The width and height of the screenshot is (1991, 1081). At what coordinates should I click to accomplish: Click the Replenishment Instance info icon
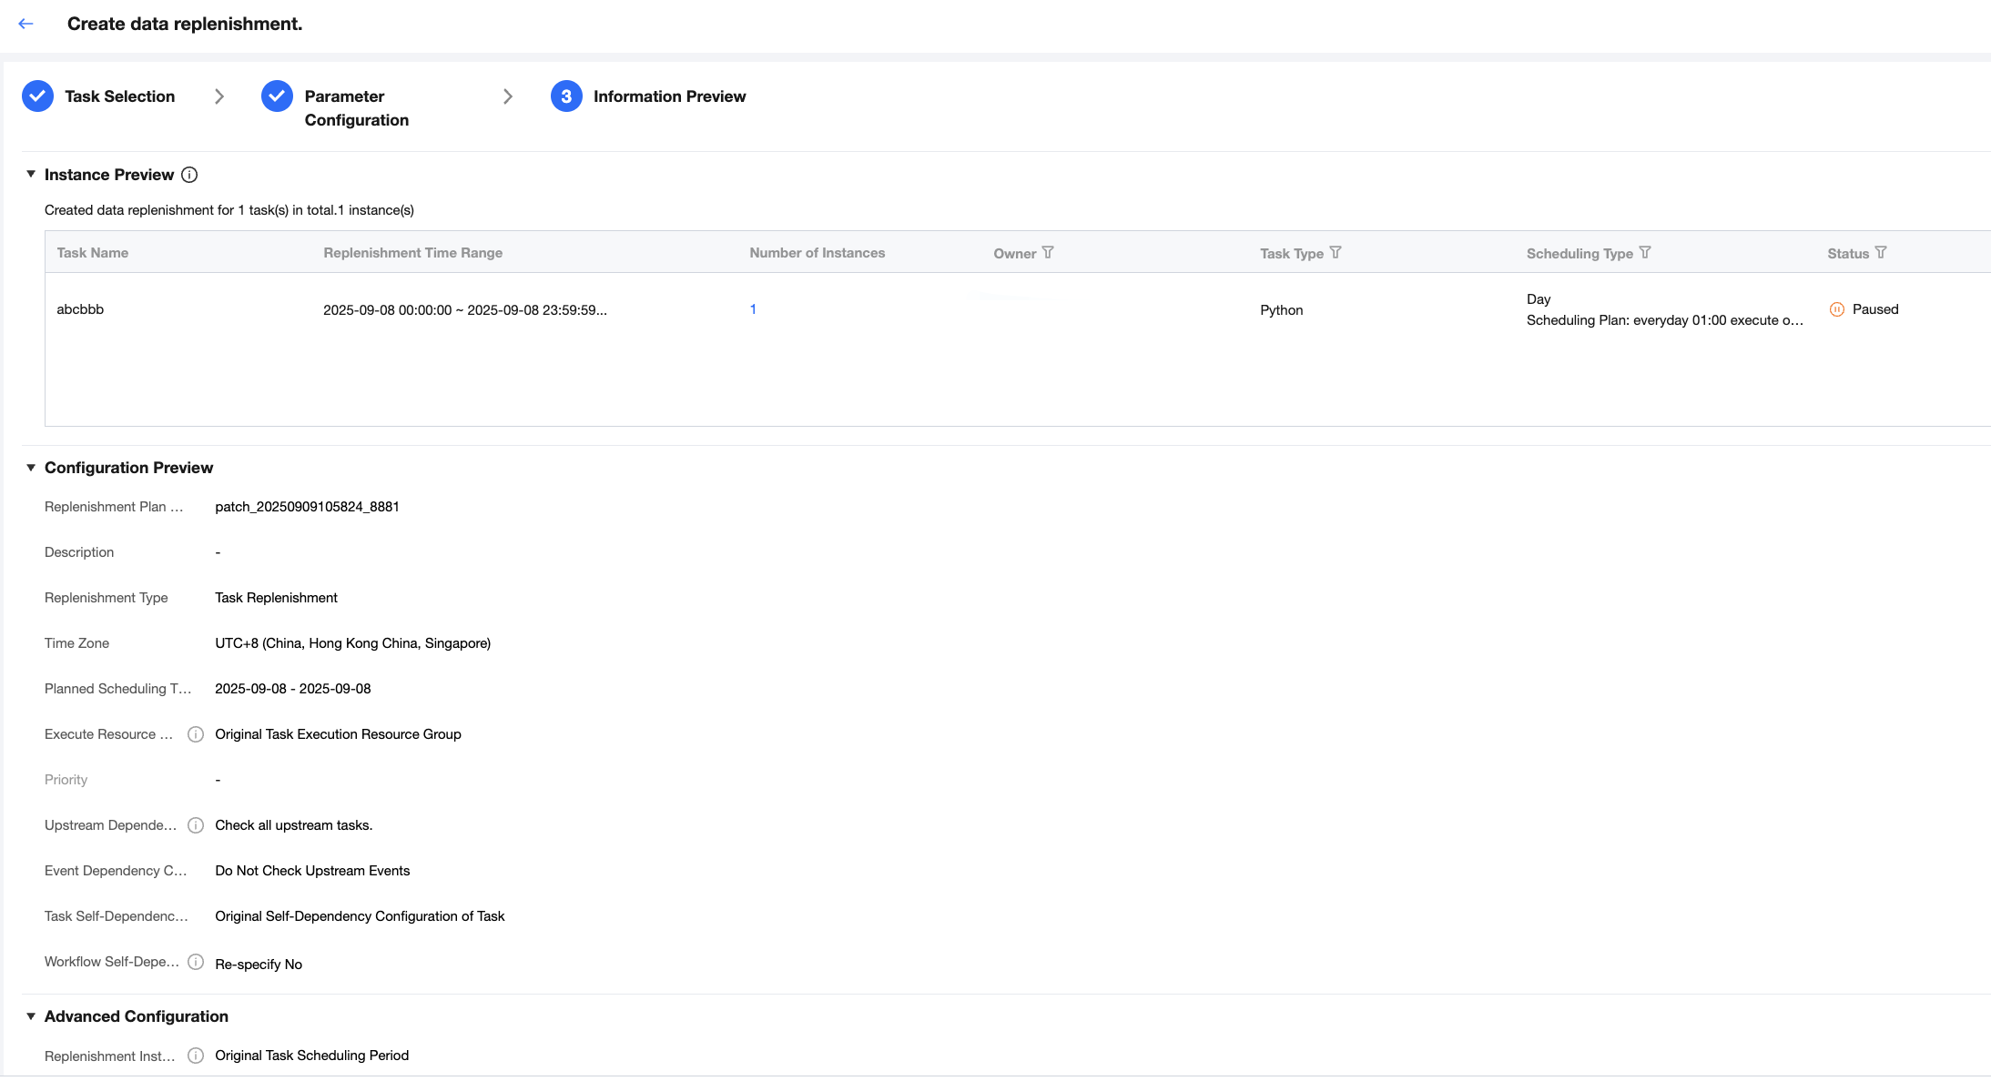point(195,1056)
